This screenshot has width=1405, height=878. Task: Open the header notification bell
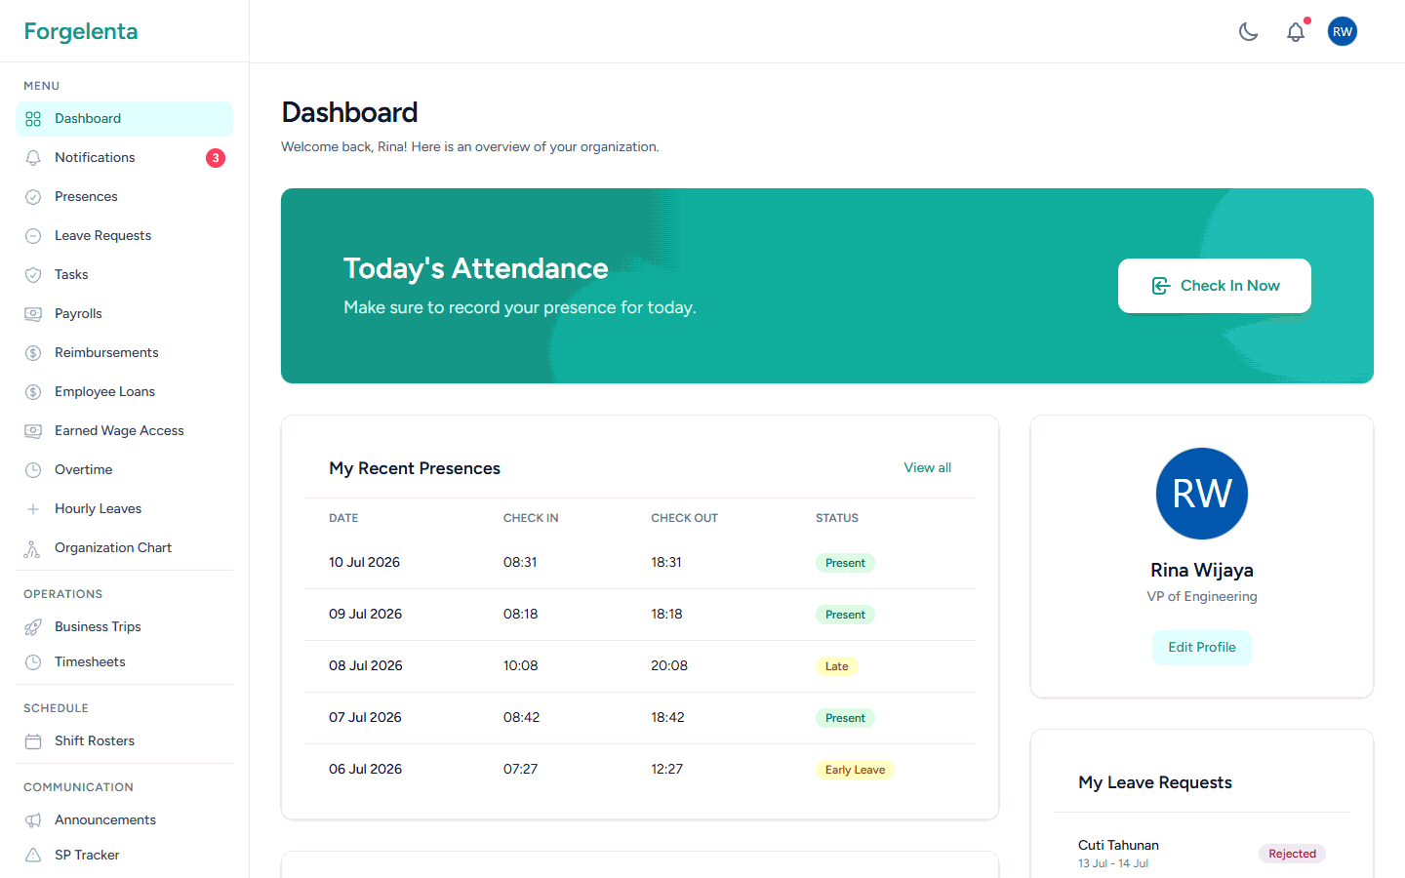click(x=1296, y=31)
